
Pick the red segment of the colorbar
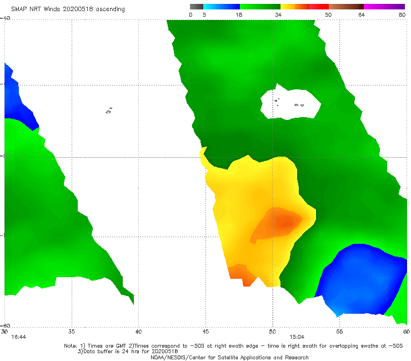click(x=319, y=7)
